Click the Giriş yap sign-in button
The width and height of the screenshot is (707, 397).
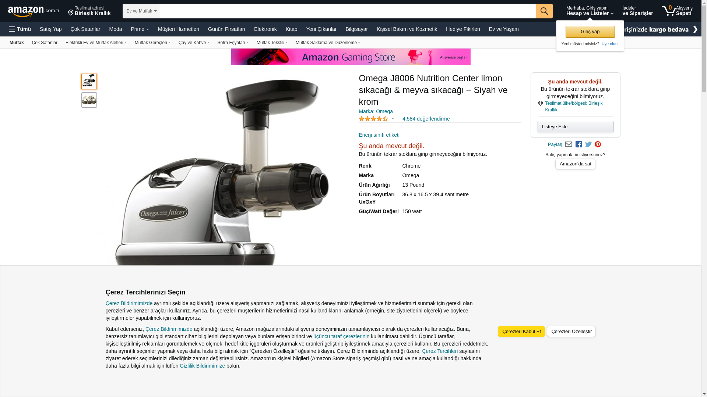(590, 32)
